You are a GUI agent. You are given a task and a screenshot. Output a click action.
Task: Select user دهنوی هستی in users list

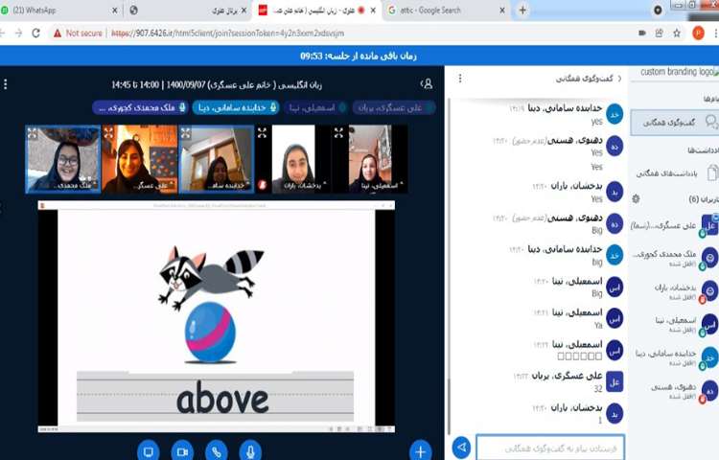pos(674,391)
